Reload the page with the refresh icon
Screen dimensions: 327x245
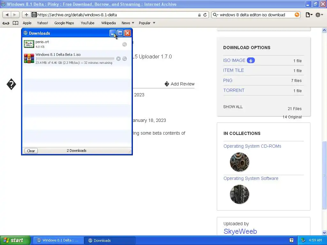(x=205, y=15)
